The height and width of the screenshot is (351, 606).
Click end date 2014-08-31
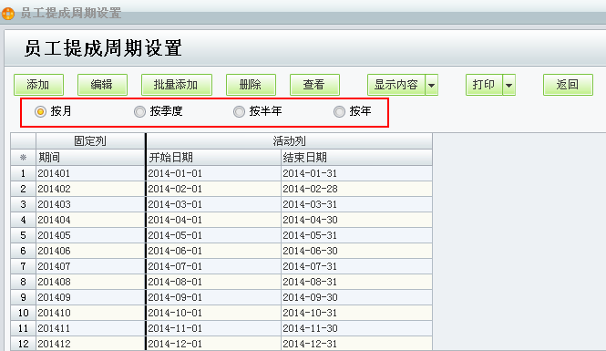[356, 282]
